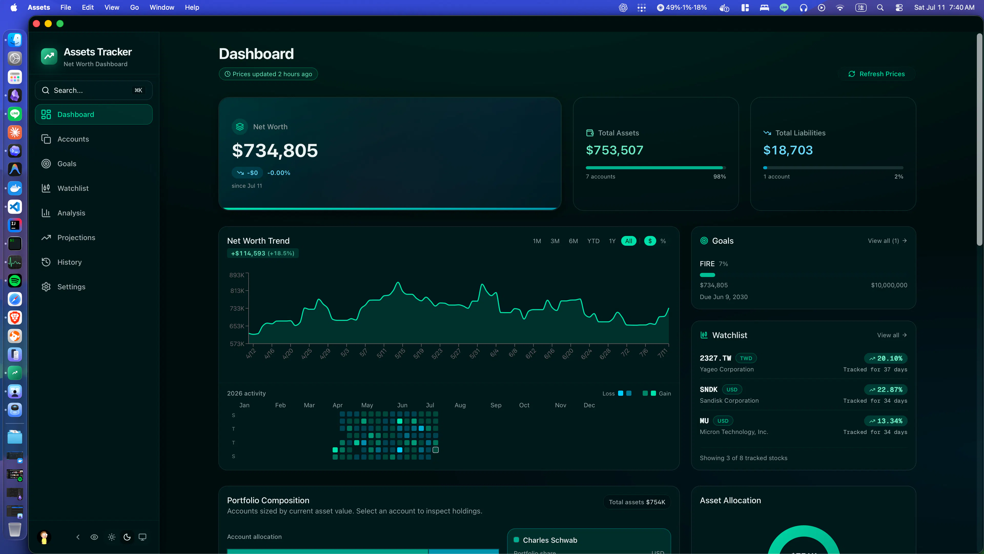Select the Charles Schwab account card
The width and height of the screenshot is (984, 554).
click(x=589, y=541)
